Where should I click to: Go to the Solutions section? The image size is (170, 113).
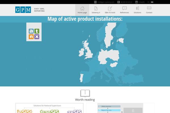pyautogui.click(x=137, y=12)
